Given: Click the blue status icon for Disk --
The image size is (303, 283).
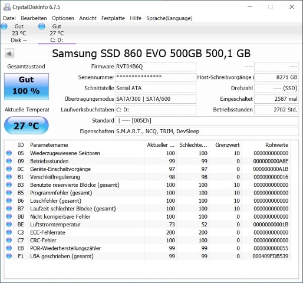Looking at the screenshot, I should click(x=4, y=27).
